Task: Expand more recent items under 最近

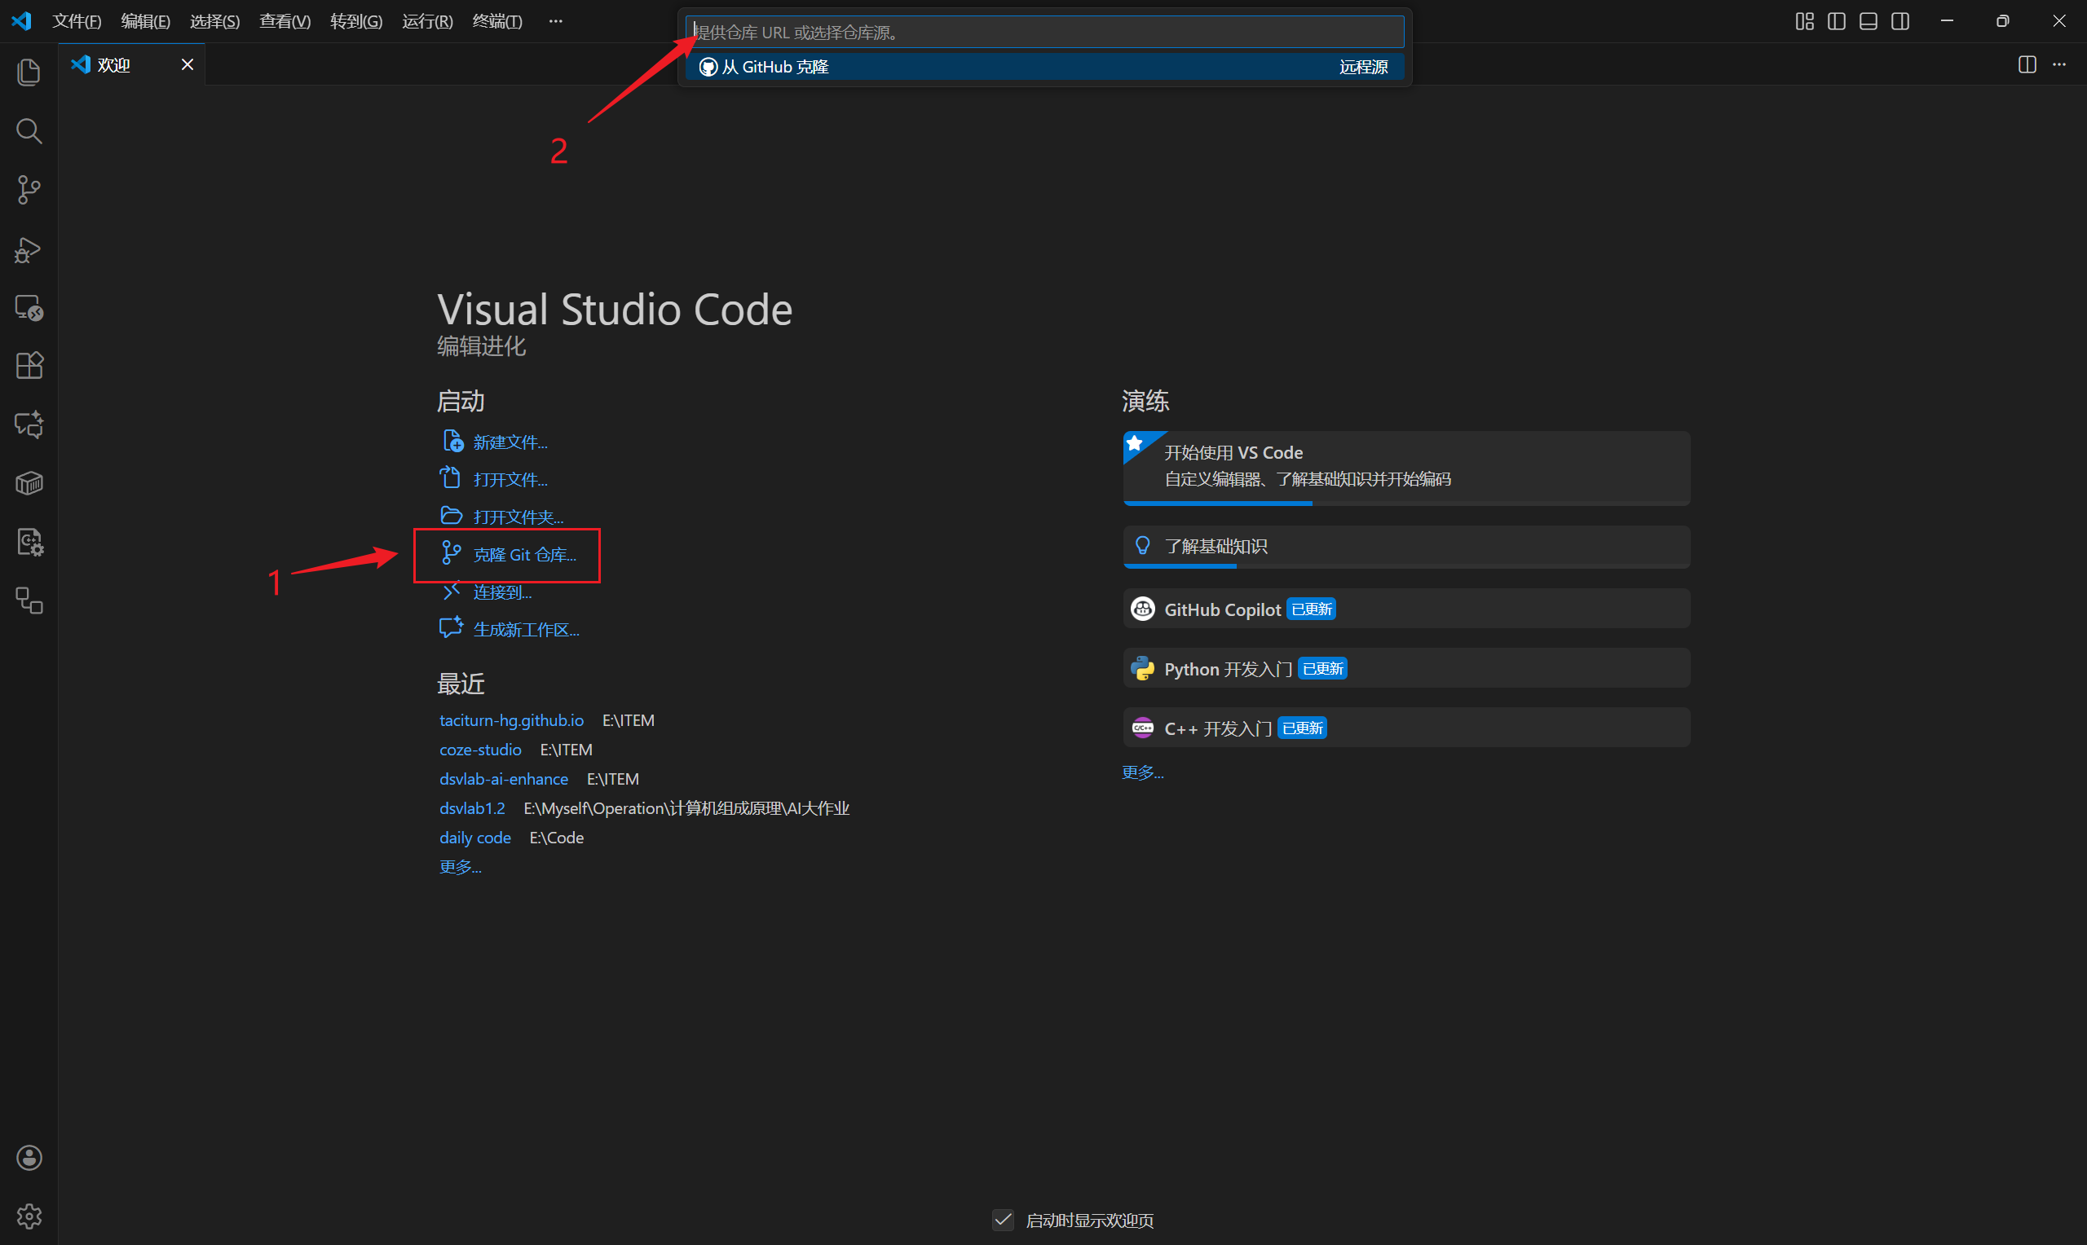Action: (x=460, y=867)
